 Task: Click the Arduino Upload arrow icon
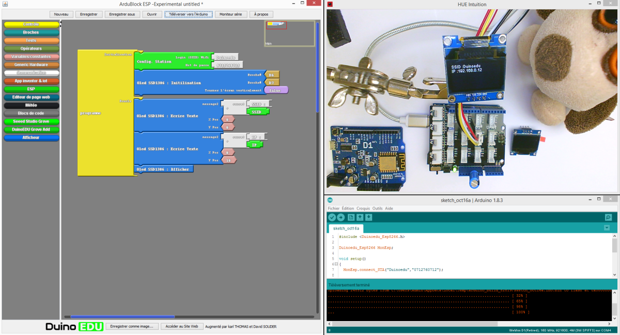coord(341,217)
